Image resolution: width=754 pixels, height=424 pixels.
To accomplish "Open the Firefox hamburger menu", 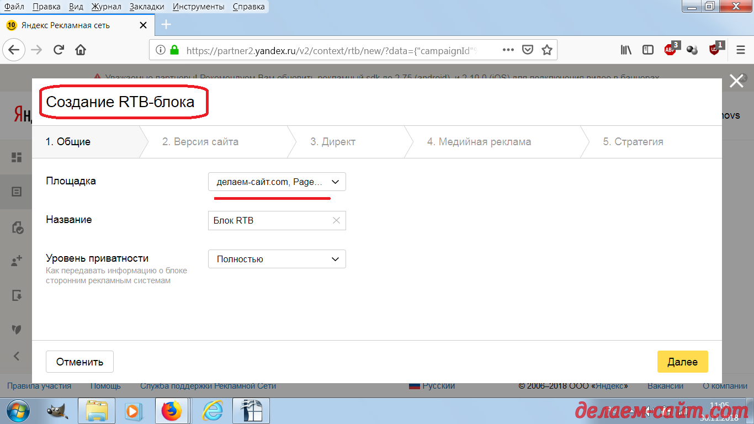I will 741,50.
